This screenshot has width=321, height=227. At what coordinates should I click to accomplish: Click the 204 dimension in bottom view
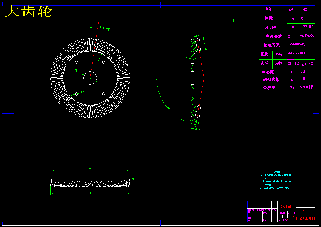[90, 169]
